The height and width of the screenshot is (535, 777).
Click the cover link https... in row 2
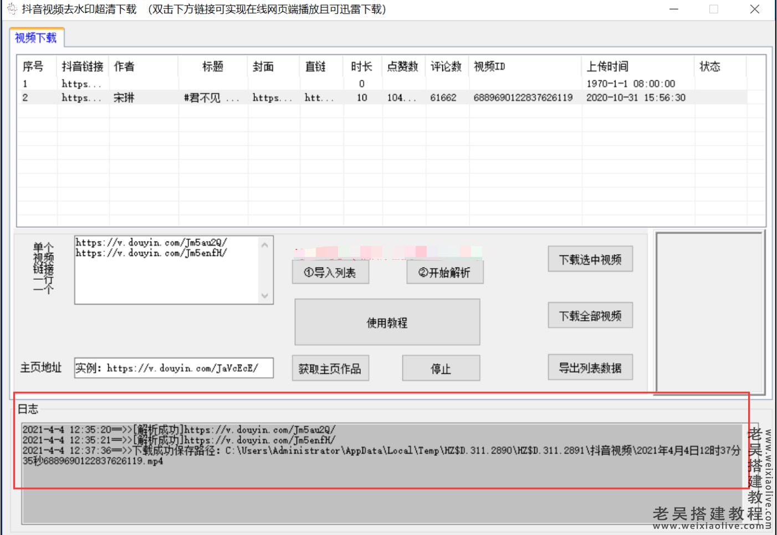click(x=272, y=97)
